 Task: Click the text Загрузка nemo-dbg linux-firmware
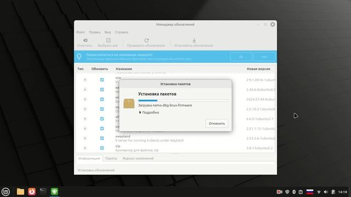pyautogui.click(x=165, y=105)
